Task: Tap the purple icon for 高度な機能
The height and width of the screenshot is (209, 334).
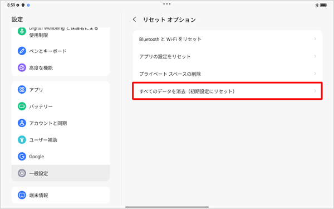Action: [x=22, y=68]
